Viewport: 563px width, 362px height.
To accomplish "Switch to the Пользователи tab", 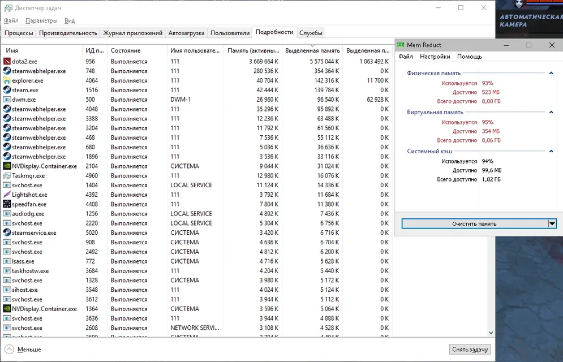I will [230, 33].
